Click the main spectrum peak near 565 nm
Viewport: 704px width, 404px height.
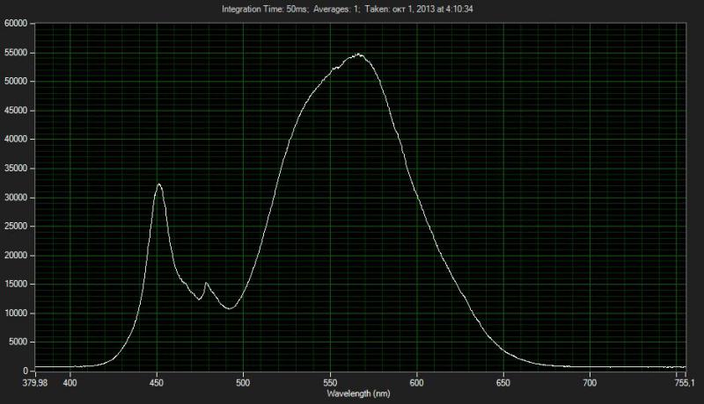[x=359, y=54]
